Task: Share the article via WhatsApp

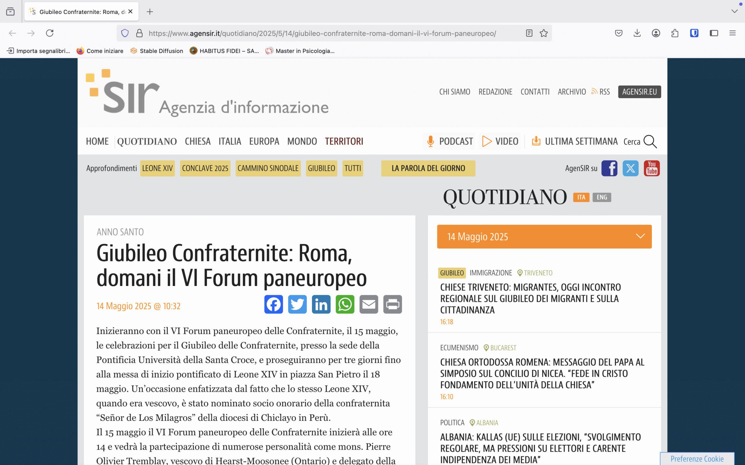Action: [345, 304]
